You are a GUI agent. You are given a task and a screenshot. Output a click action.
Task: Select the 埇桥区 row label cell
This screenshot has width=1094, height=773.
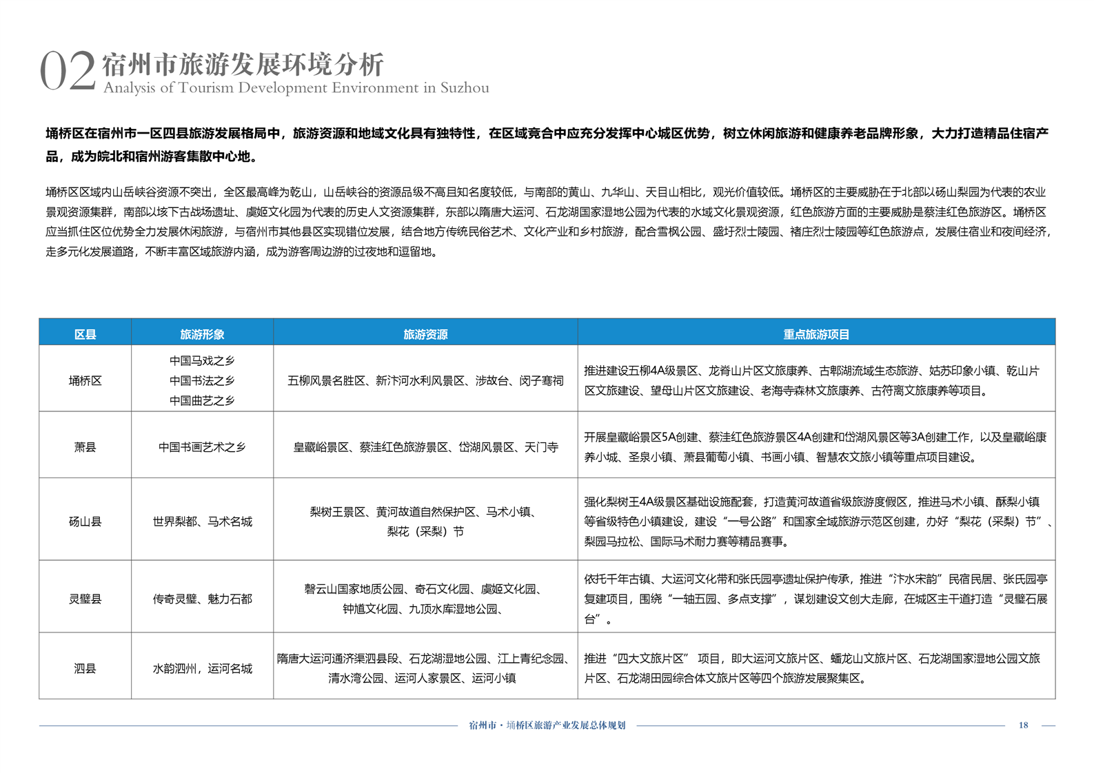coord(85,380)
